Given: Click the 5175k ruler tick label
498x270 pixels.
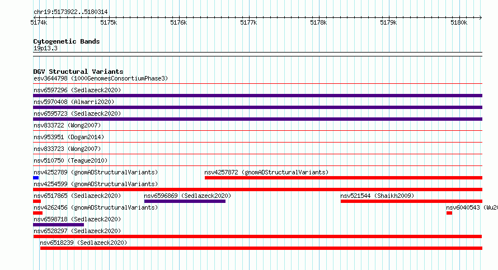Looking at the screenshot, I should pyautogui.click(x=109, y=22).
